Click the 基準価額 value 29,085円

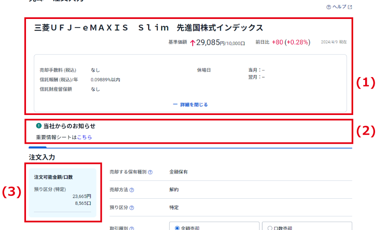220,42
